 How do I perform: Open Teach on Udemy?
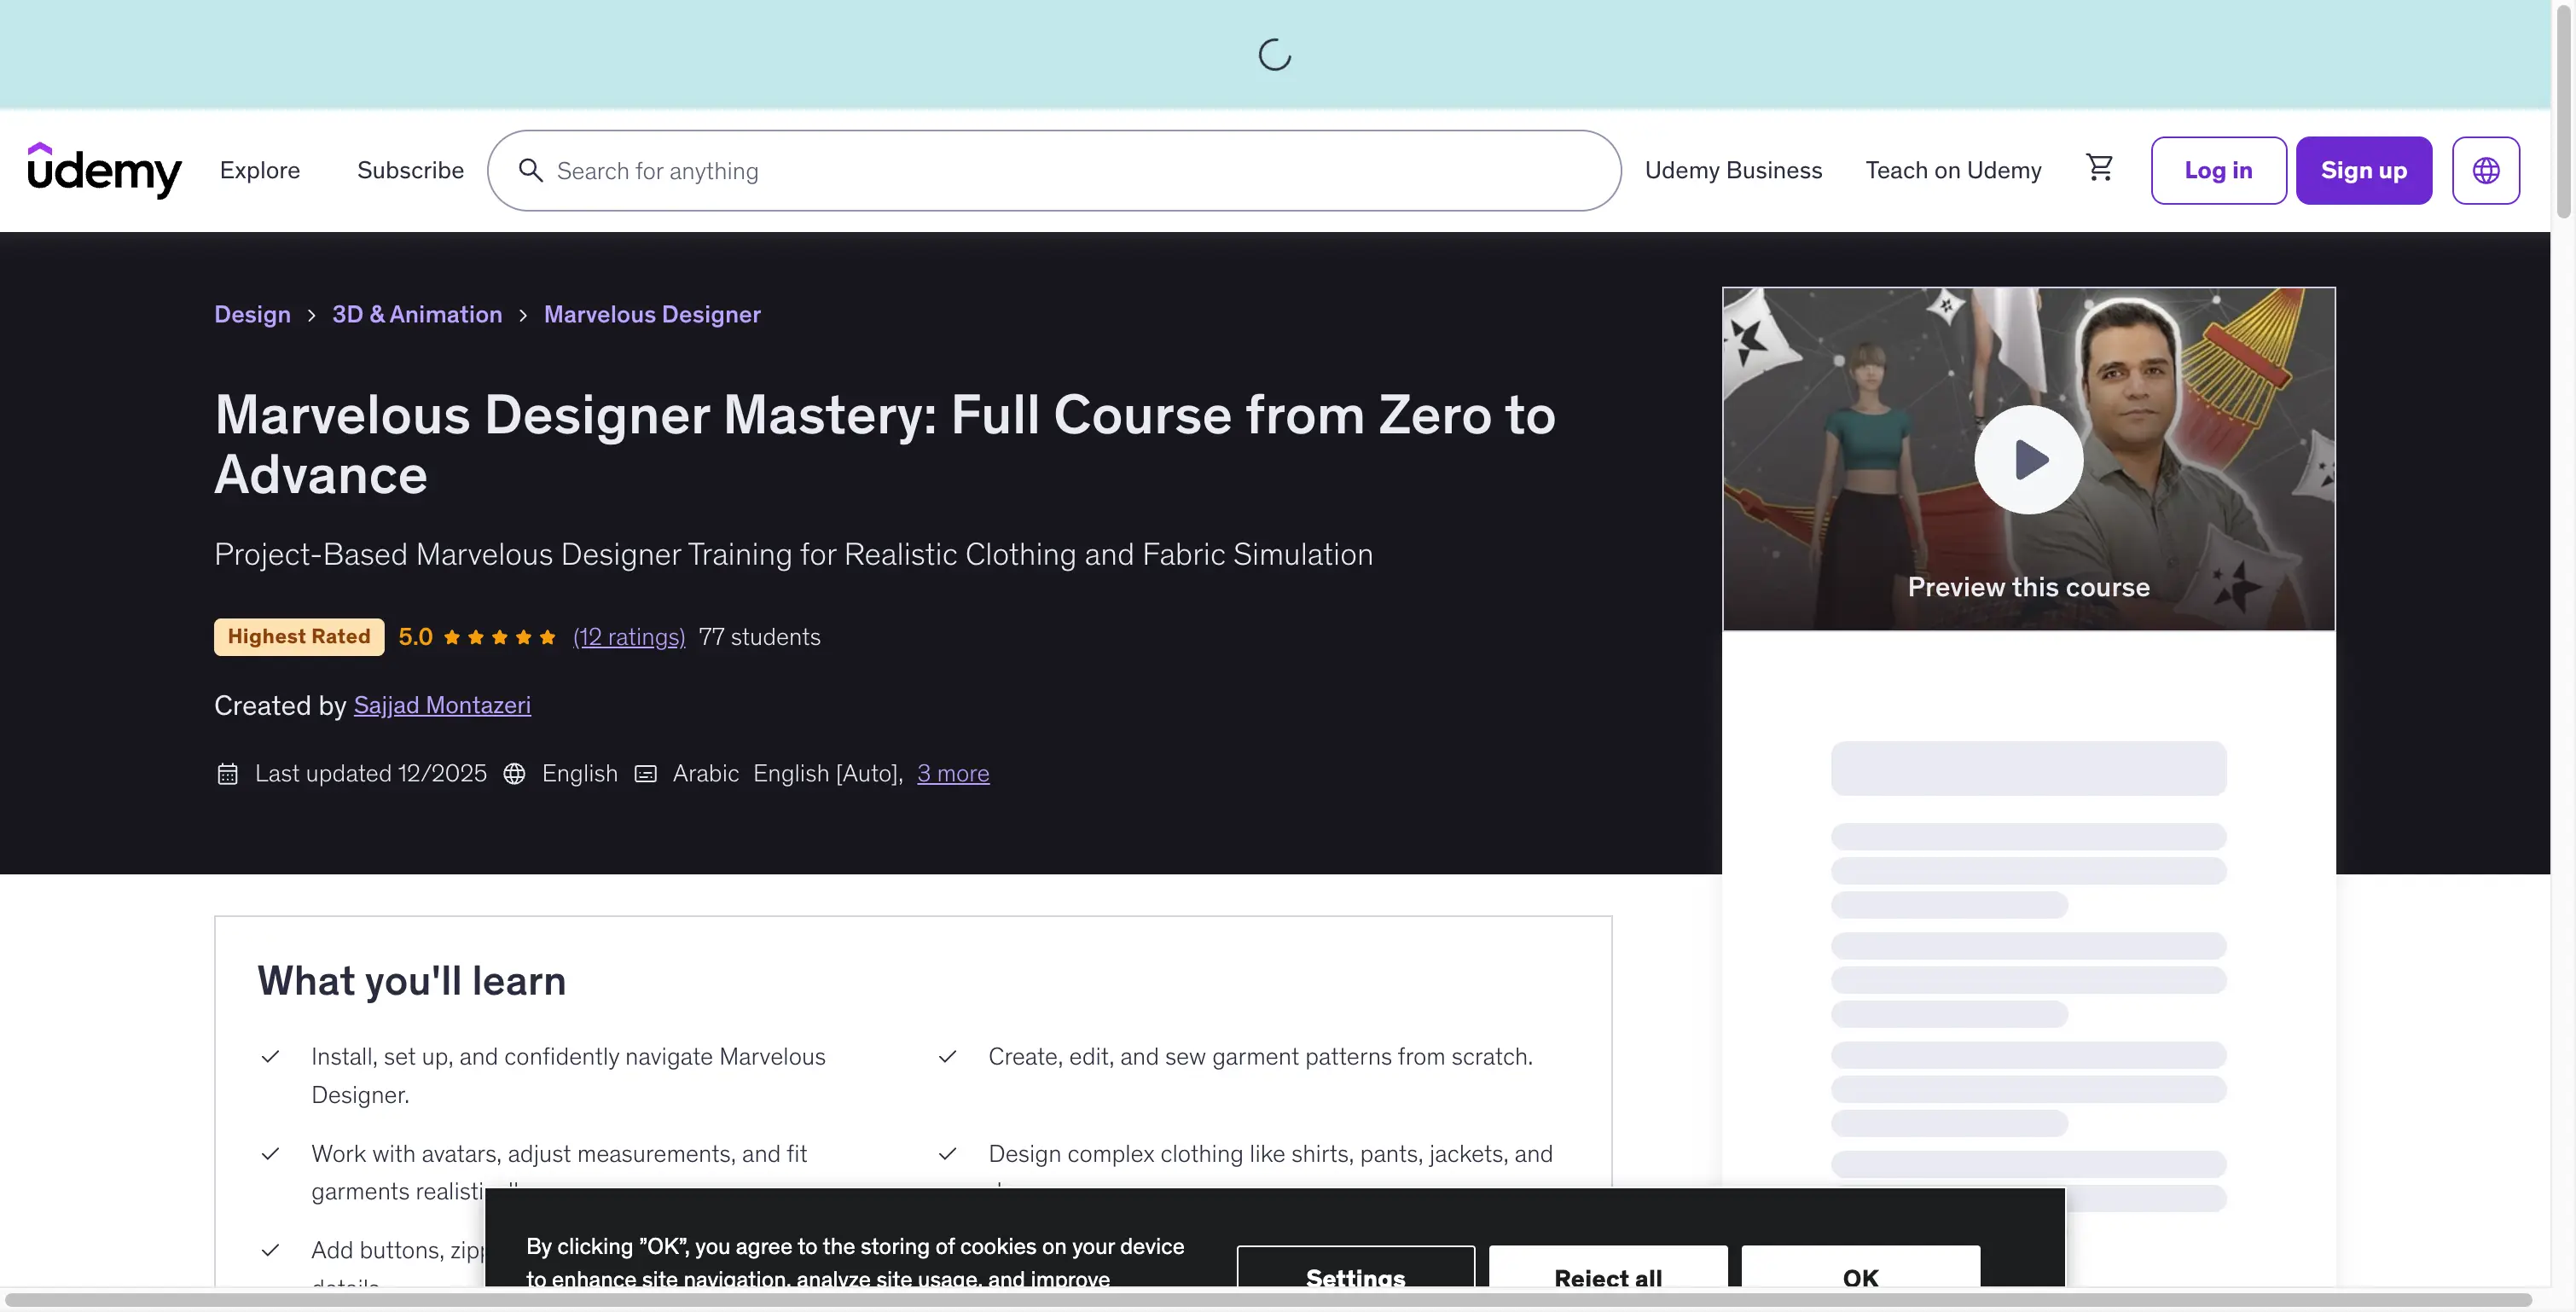pyautogui.click(x=1953, y=170)
